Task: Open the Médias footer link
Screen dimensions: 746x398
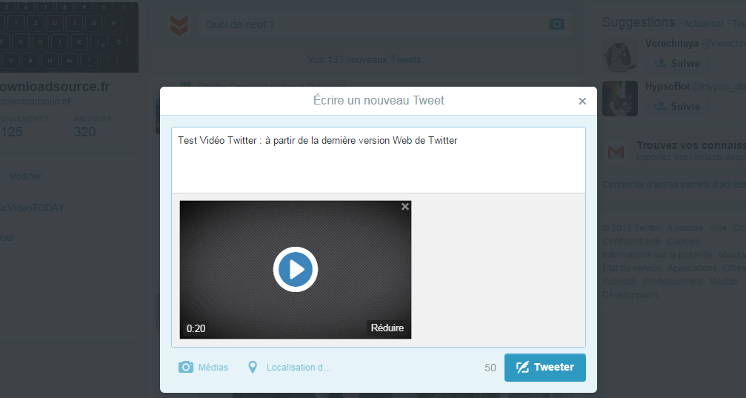Action: point(723,282)
